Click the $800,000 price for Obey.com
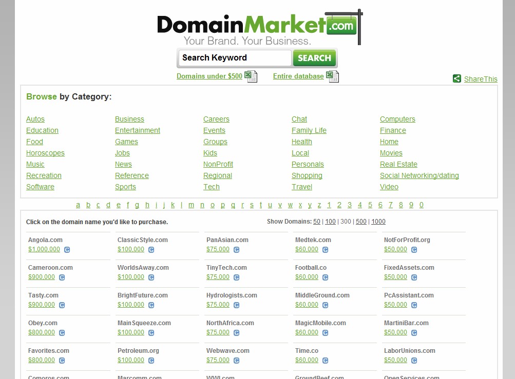The image size is (515, 379). point(42,332)
